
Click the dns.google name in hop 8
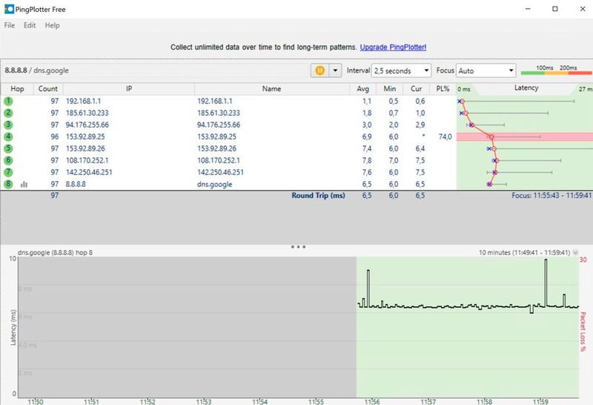(214, 185)
